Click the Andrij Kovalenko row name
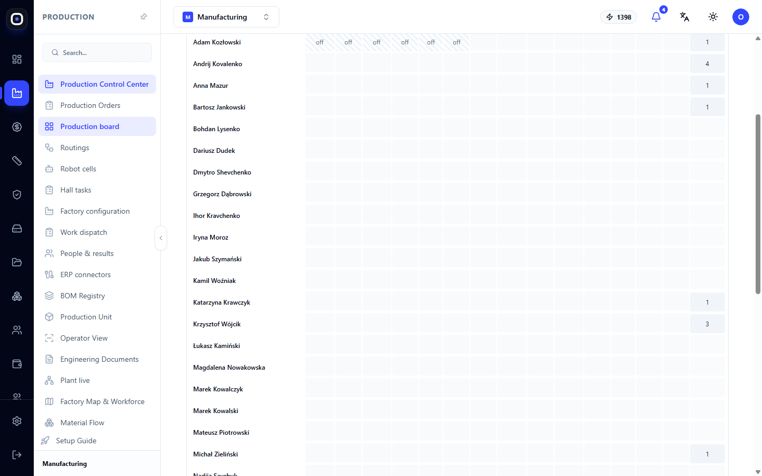 pyautogui.click(x=217, y=64)
